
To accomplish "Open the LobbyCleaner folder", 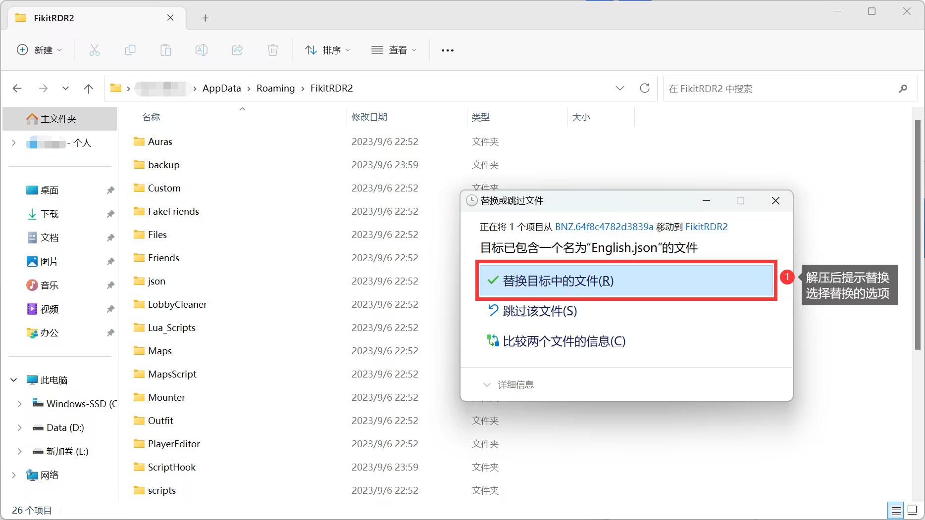I will (x=177, y=304).
